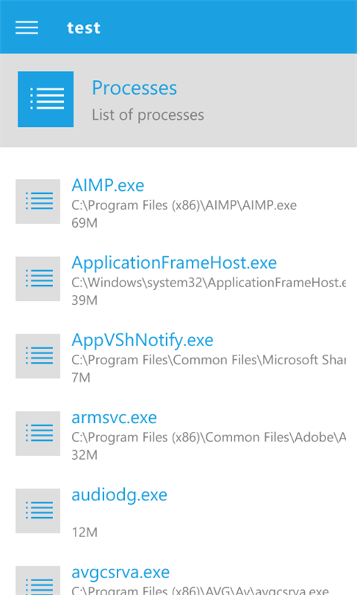This screenshot has height=595, width=357.
Task: Click the blue Processes list icon
Action: coord(46,99)
